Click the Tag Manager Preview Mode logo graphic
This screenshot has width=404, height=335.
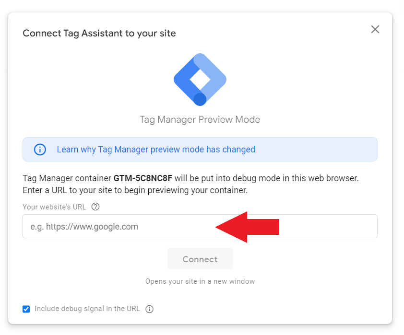(x=200, y=78)
